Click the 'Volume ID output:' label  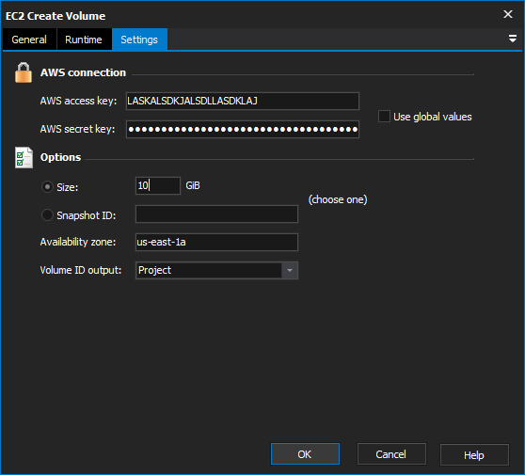(x=81, y=270)
